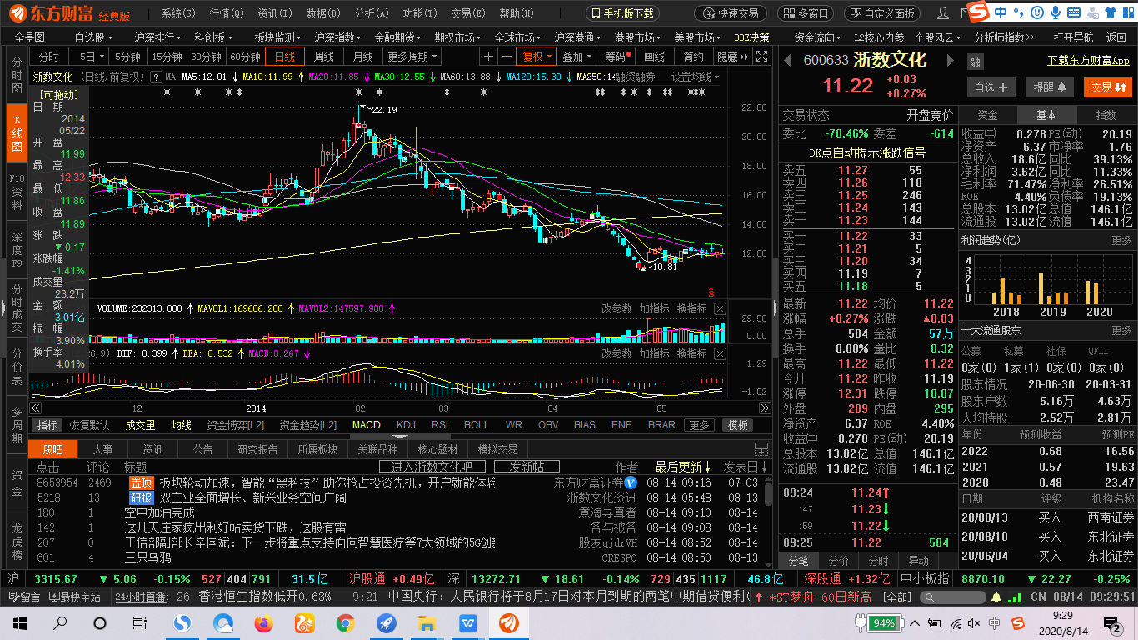The height and width of the screenshot is (640, 1138).
Task: Click the notification bell in status bar
Action: (996, 597)
